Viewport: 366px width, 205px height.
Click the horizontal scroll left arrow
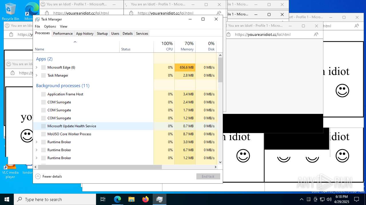click(x=36, y=167)
